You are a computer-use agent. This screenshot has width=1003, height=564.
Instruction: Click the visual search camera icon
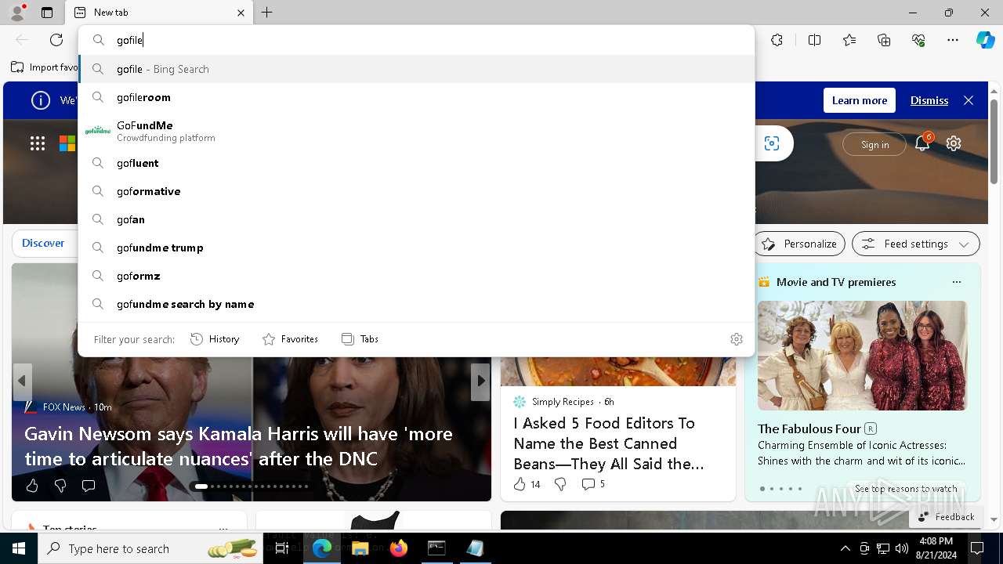pos(772,143)
